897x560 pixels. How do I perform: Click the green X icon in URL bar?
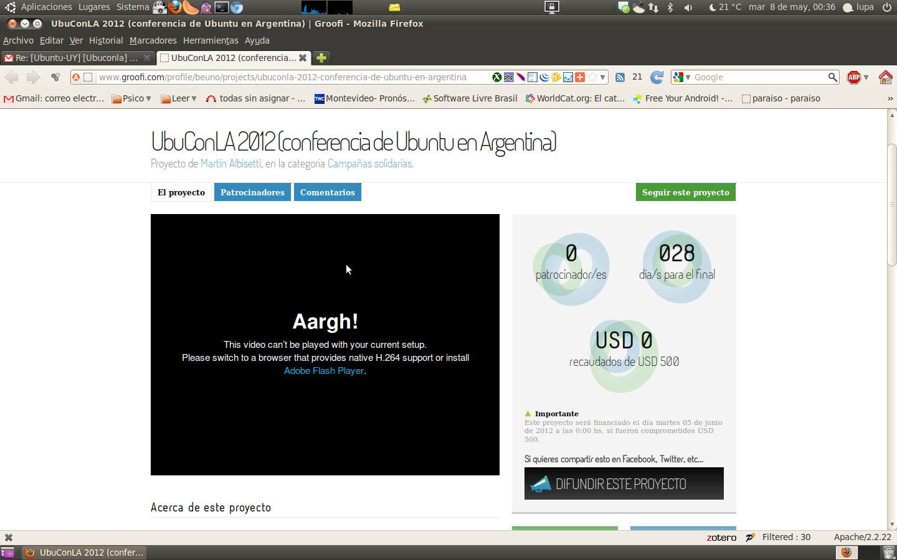point(497,77)
